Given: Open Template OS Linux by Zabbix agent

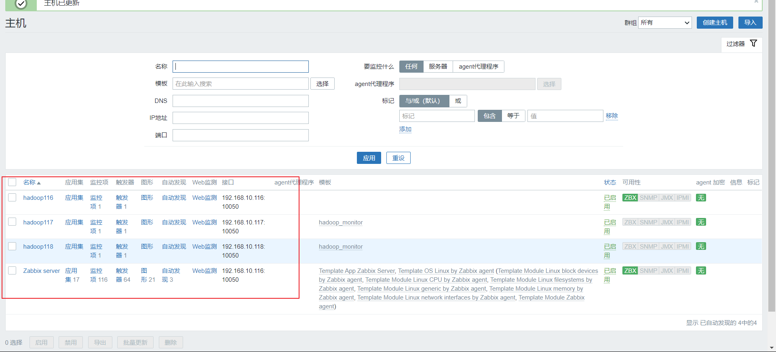Looking at the screenshot, I should 446,271.
